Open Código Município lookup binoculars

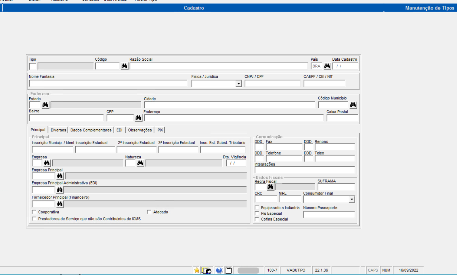click(x=353, y=105)
